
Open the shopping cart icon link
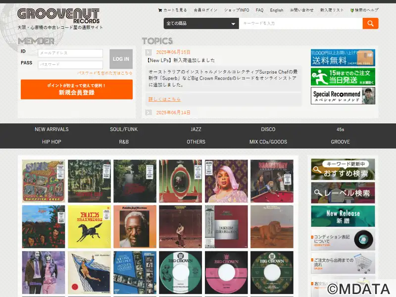tap(160, 10)
